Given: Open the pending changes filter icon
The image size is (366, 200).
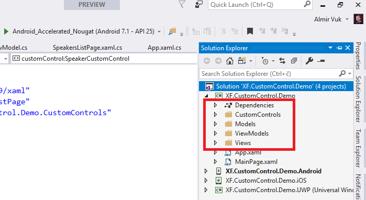Looking at the screenshot, I should tap(265, 61).
